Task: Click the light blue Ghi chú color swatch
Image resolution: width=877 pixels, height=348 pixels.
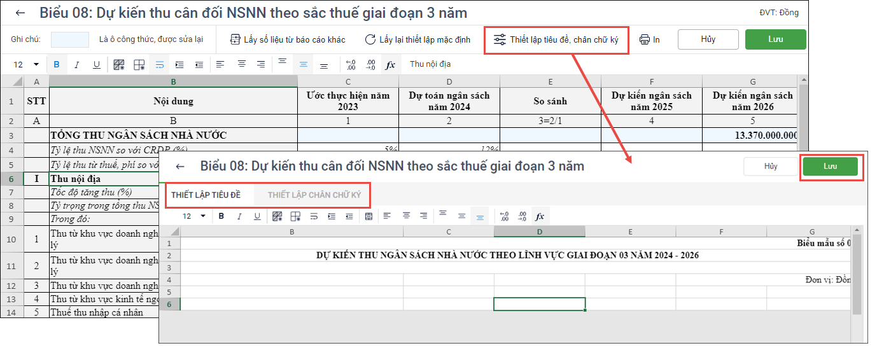Action: pyautogui.click(x=70, y=39)
